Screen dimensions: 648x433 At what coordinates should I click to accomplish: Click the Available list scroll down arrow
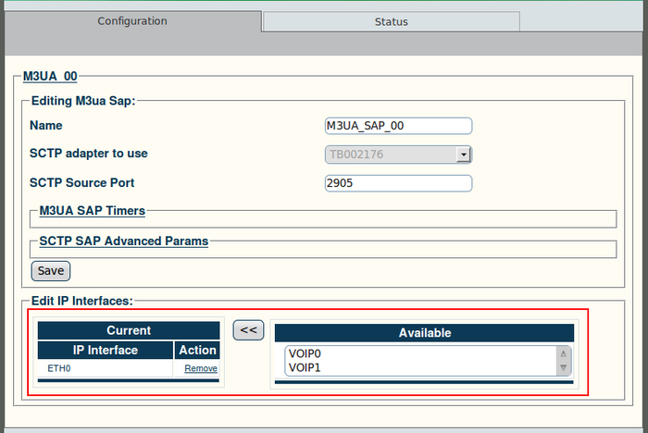click(563, 367)
